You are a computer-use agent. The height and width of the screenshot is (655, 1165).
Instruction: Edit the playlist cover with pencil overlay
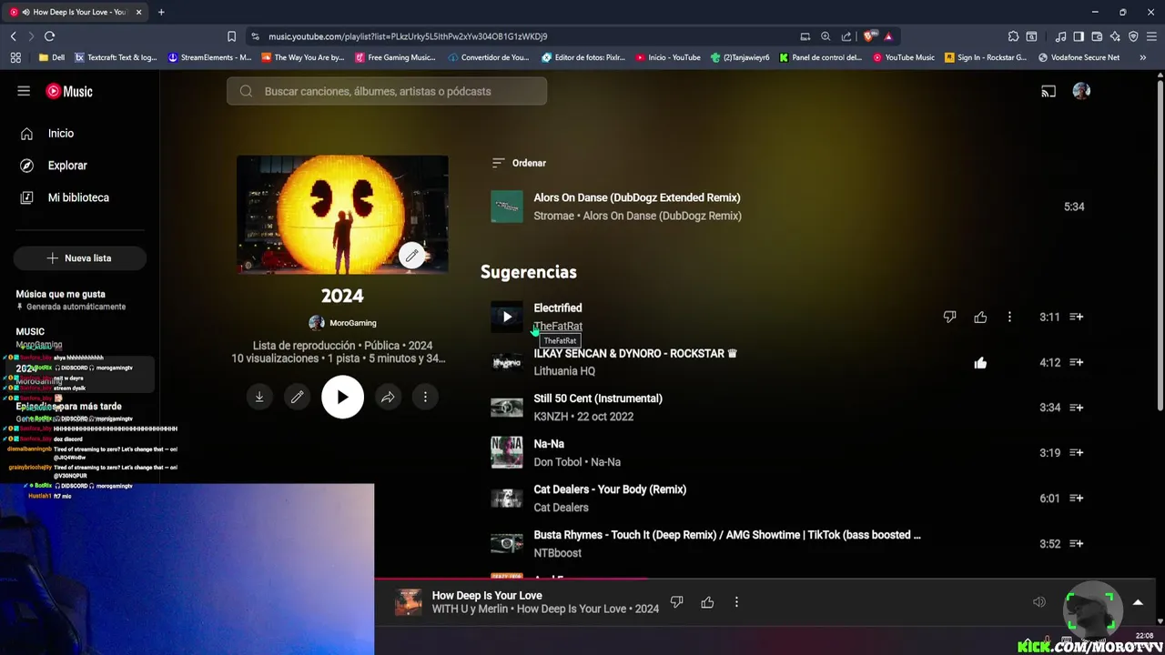point(412,256)
